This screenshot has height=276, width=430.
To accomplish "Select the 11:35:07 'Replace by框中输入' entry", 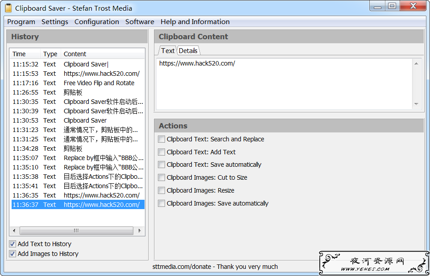I will pos(78,158).
